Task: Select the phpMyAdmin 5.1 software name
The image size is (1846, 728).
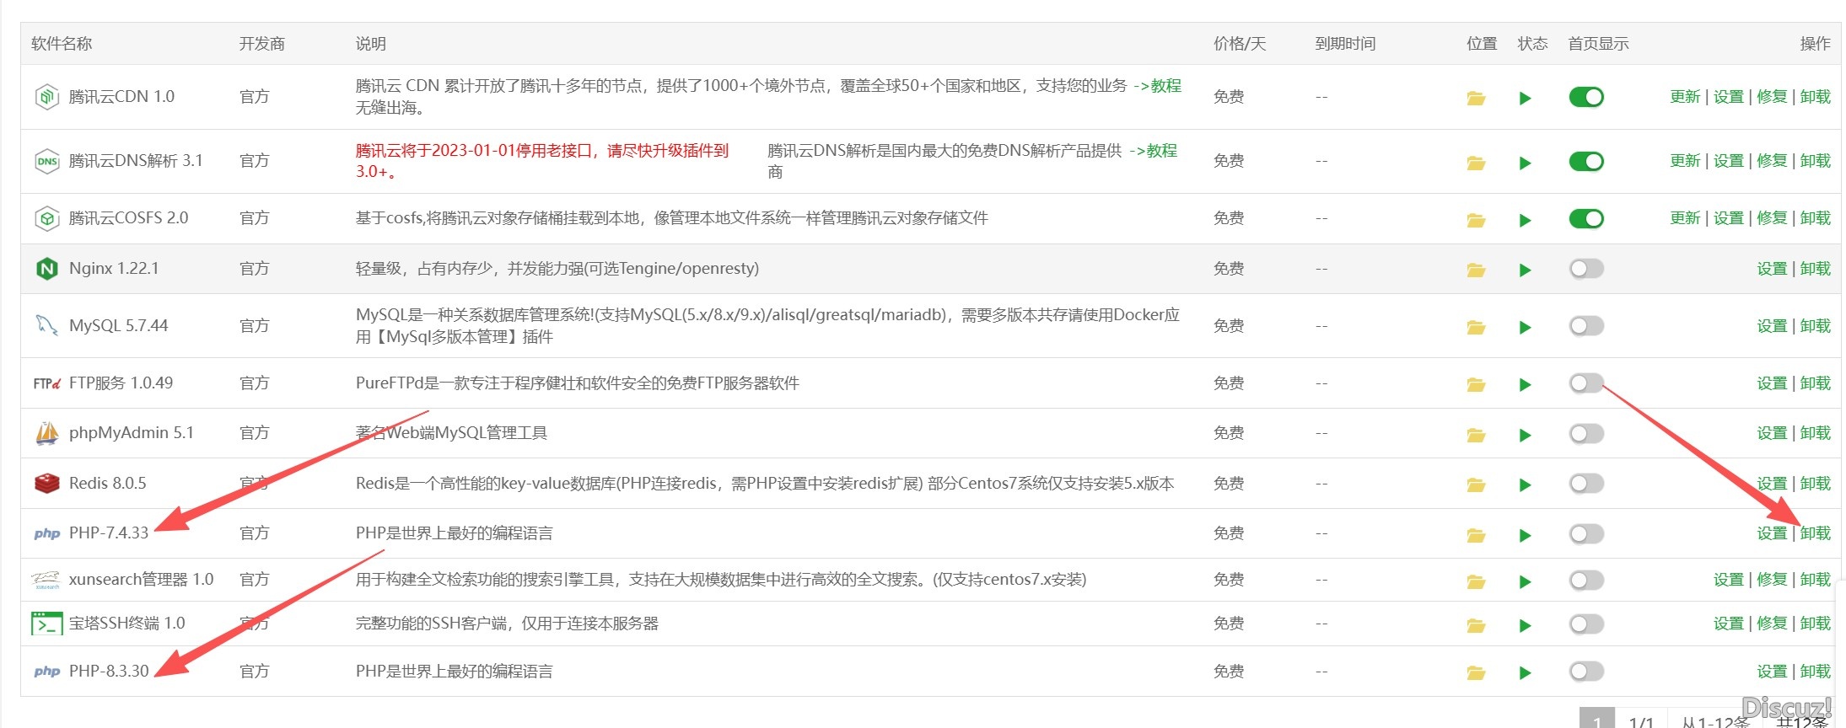Action: (x=132, y=433)
